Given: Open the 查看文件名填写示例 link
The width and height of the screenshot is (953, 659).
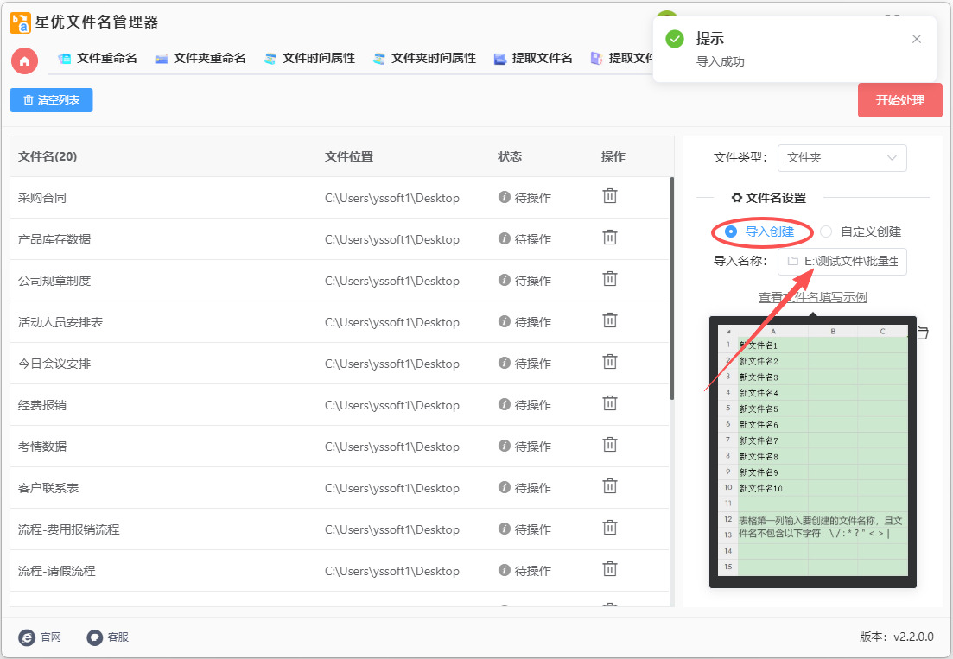Looking at the screenshot, I should 813,298.
